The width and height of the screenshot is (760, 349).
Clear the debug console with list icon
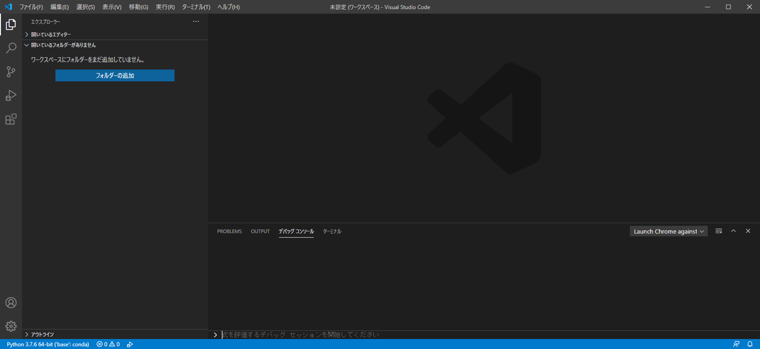719,231
